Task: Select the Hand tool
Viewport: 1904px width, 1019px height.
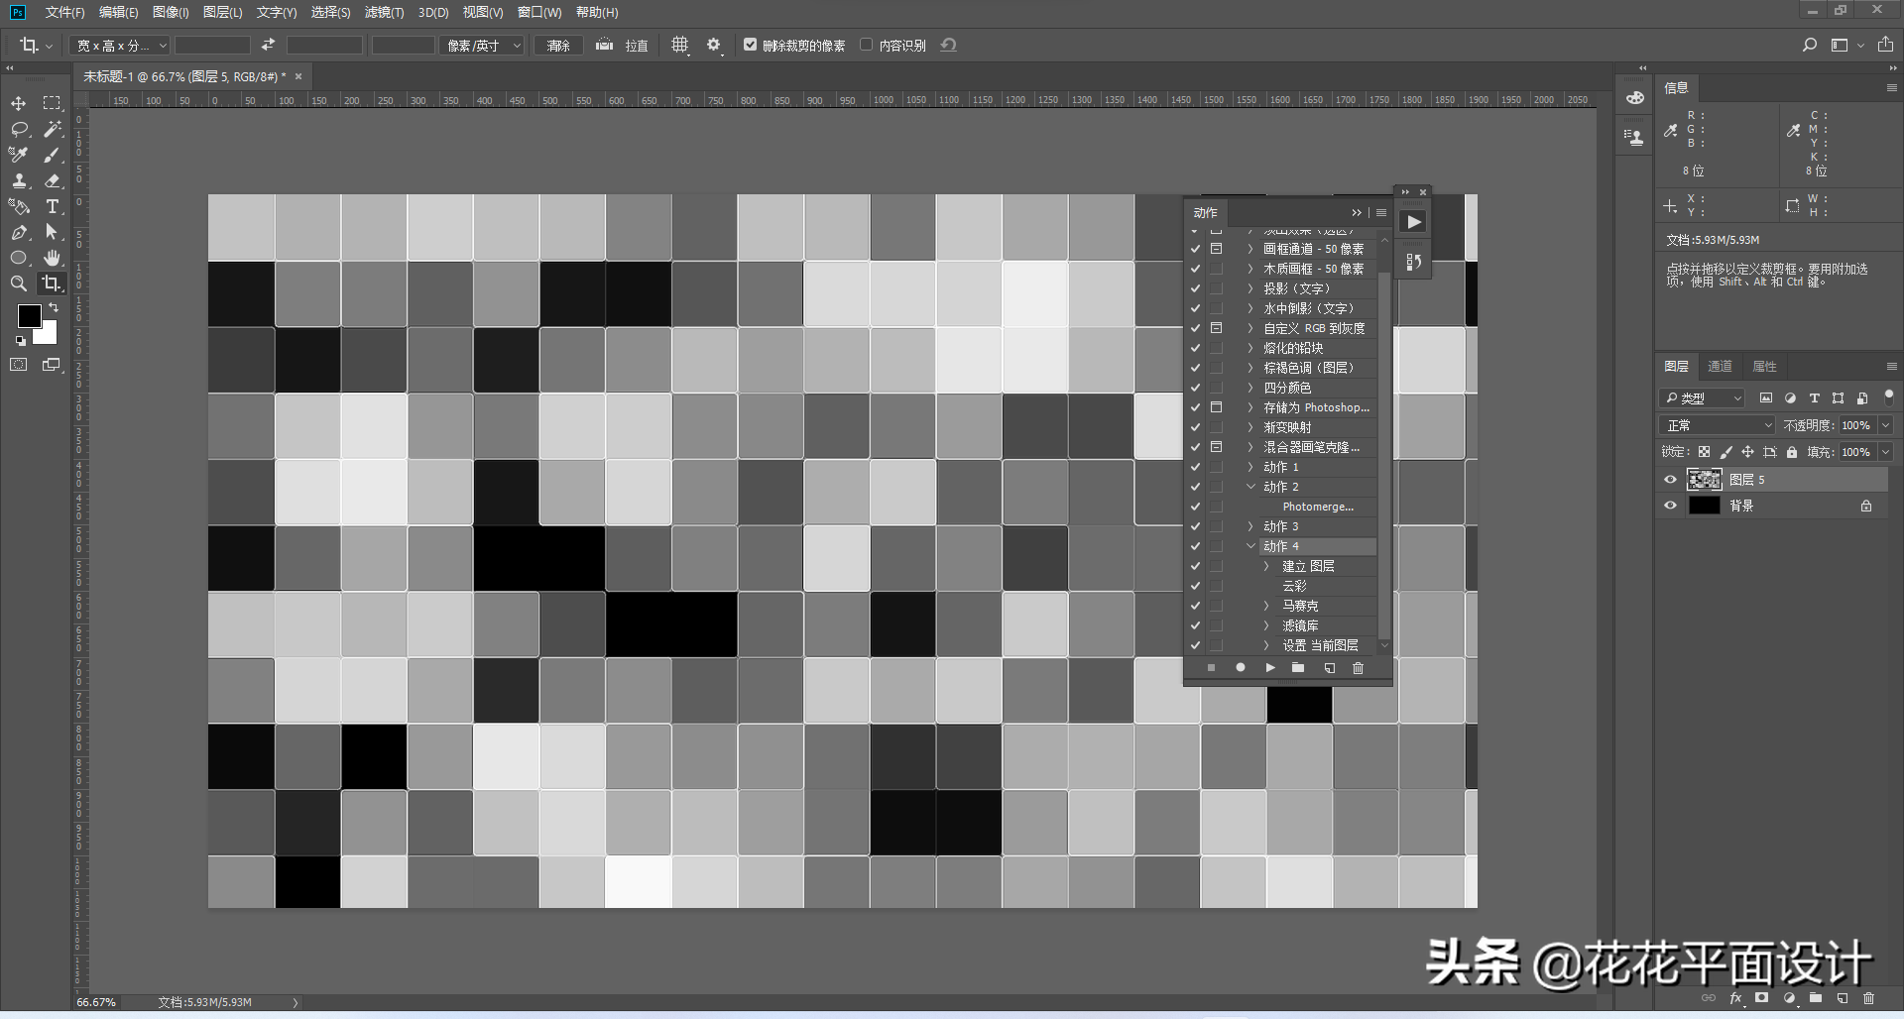Action: 53,258
